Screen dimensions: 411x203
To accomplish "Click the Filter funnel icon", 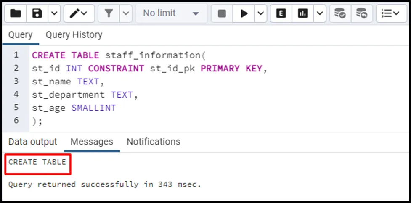I will pos(109,14).
